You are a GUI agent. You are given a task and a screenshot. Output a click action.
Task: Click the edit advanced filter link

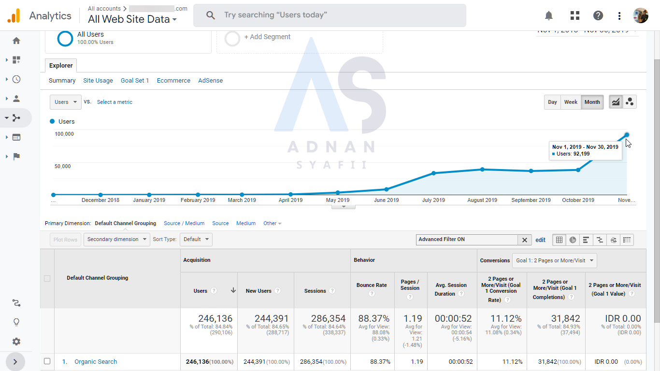tap(540, 240)
